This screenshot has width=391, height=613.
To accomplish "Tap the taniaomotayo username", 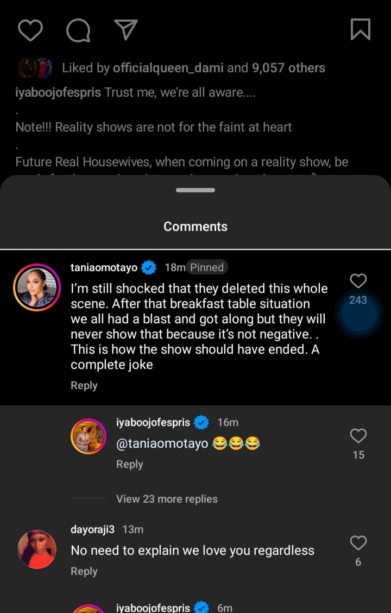I will click(104, 267).
